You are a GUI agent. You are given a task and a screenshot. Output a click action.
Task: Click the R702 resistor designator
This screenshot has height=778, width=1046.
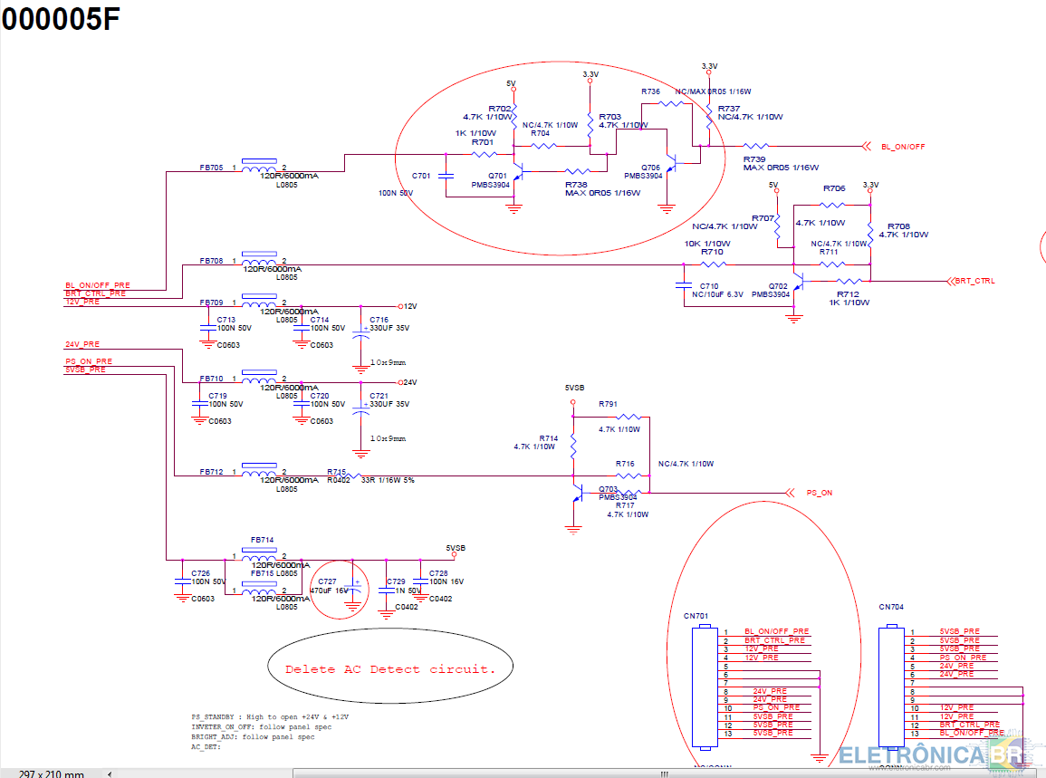coord(500,109)
